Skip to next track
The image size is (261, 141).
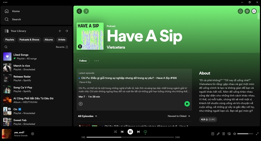pos(138,132)
